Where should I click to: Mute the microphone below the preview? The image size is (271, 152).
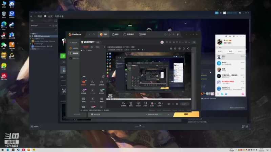(x=152, y=104)
